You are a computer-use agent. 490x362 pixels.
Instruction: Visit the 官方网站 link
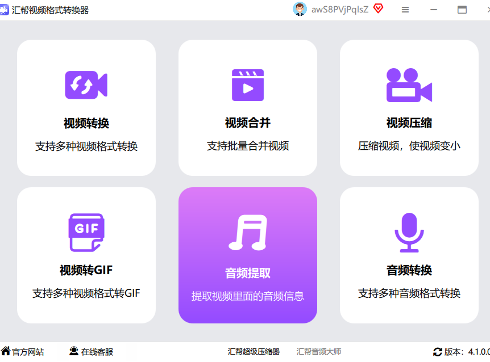point(28,352)
